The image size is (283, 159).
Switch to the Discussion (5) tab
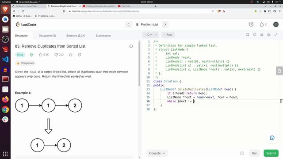pos(47,35)
